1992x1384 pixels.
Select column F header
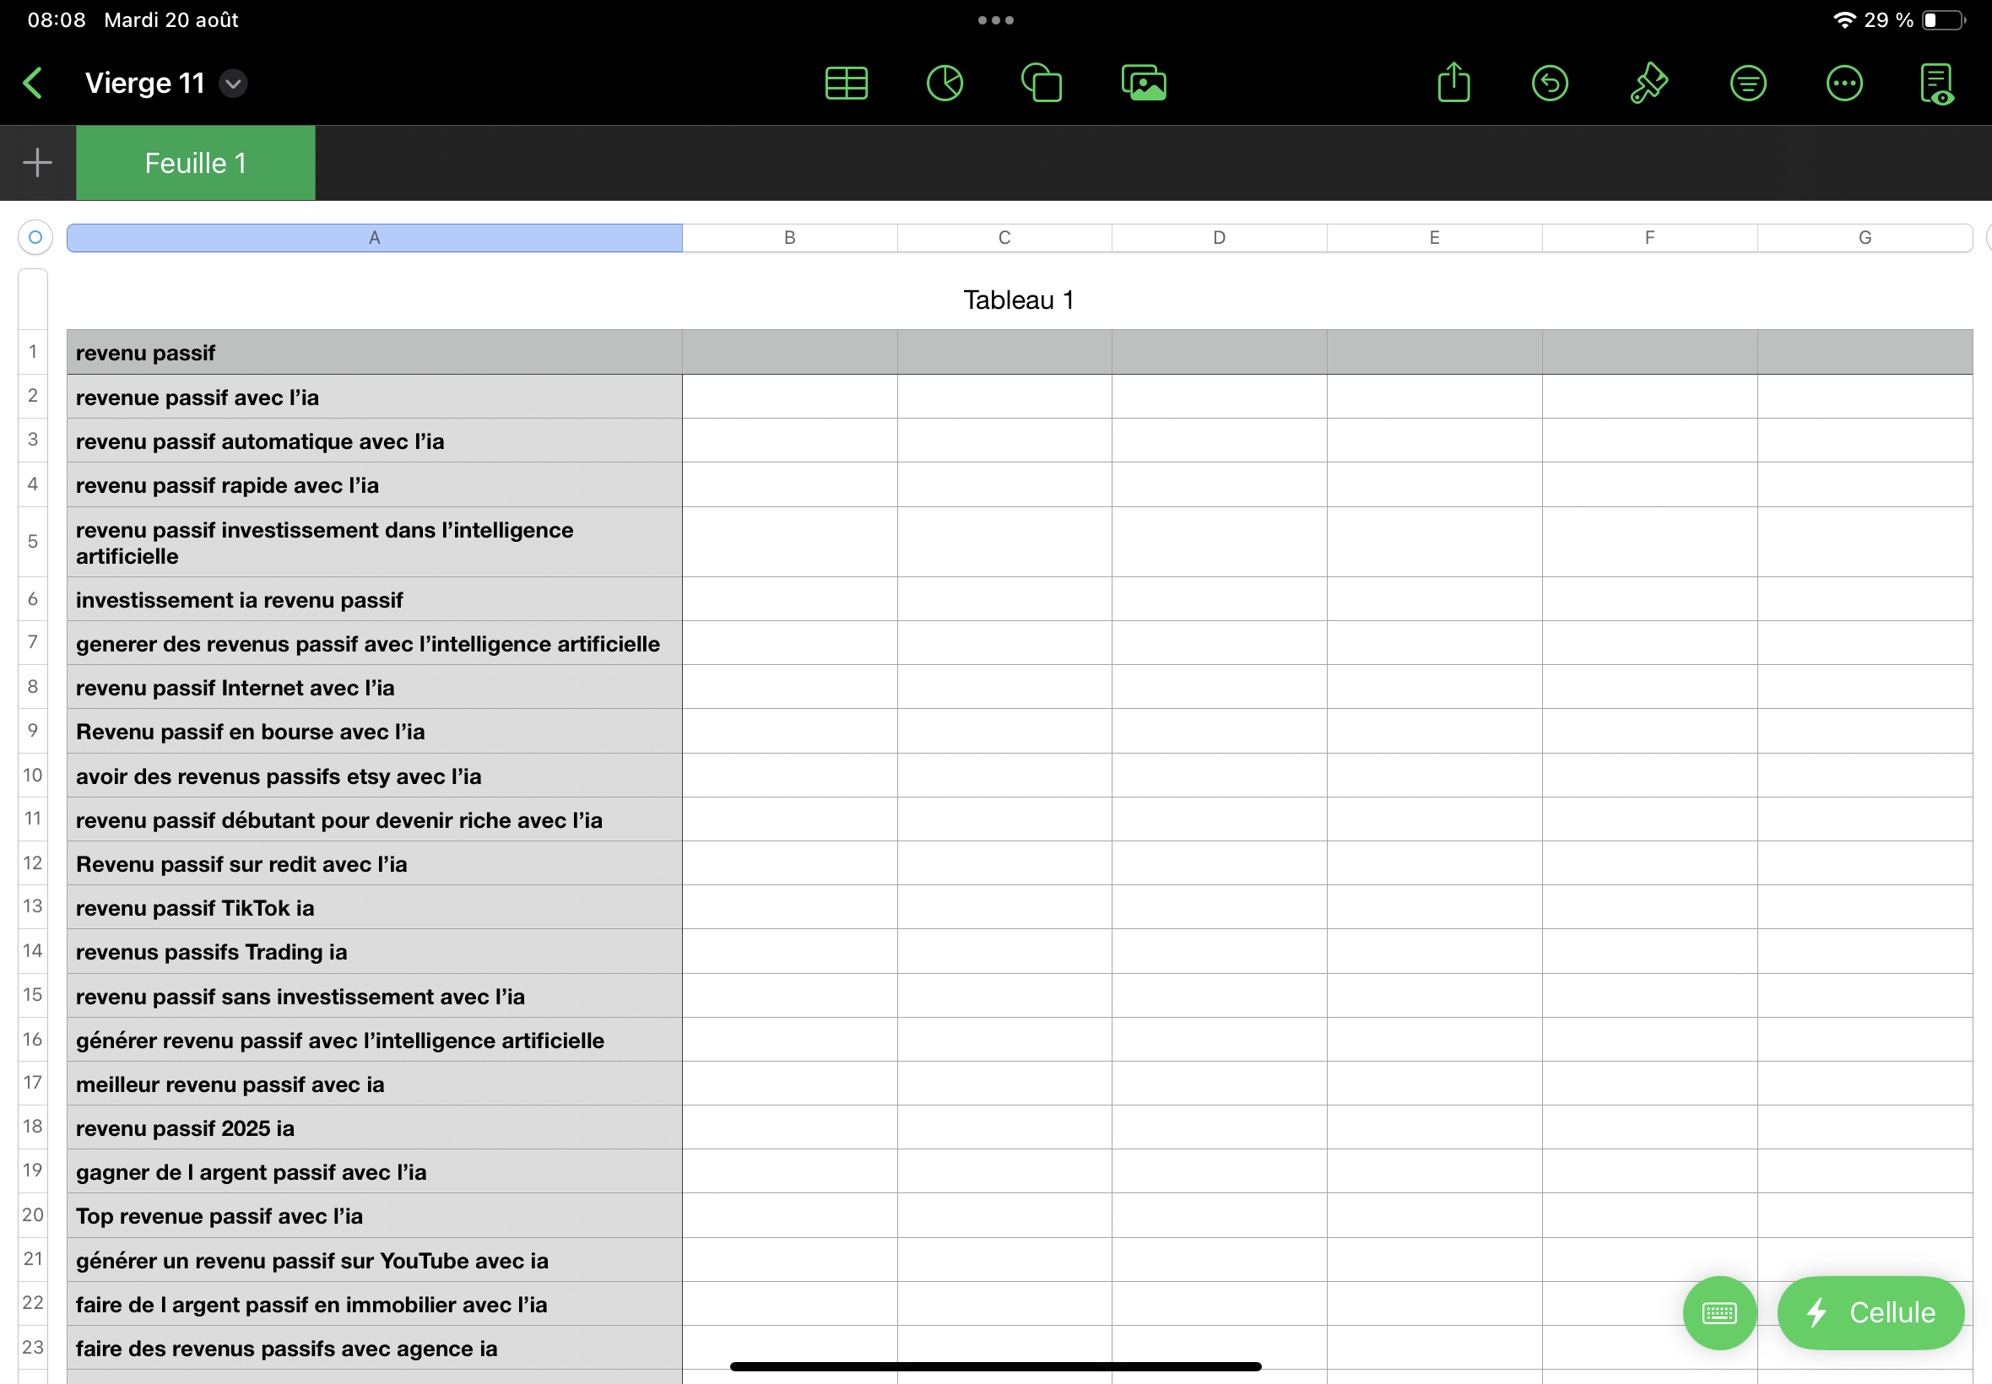pos(1649,238)
